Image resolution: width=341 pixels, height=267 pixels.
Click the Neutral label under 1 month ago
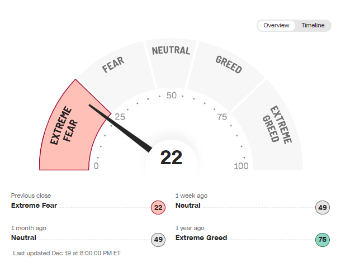[23, 237]
